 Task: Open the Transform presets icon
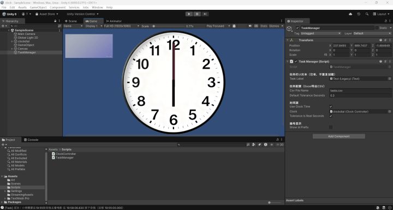[x=385, y=40]
